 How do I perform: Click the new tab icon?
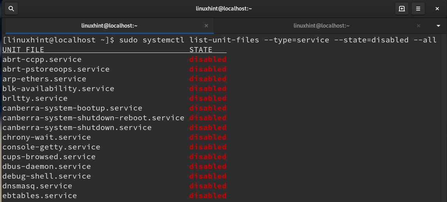tap(402, 8)
